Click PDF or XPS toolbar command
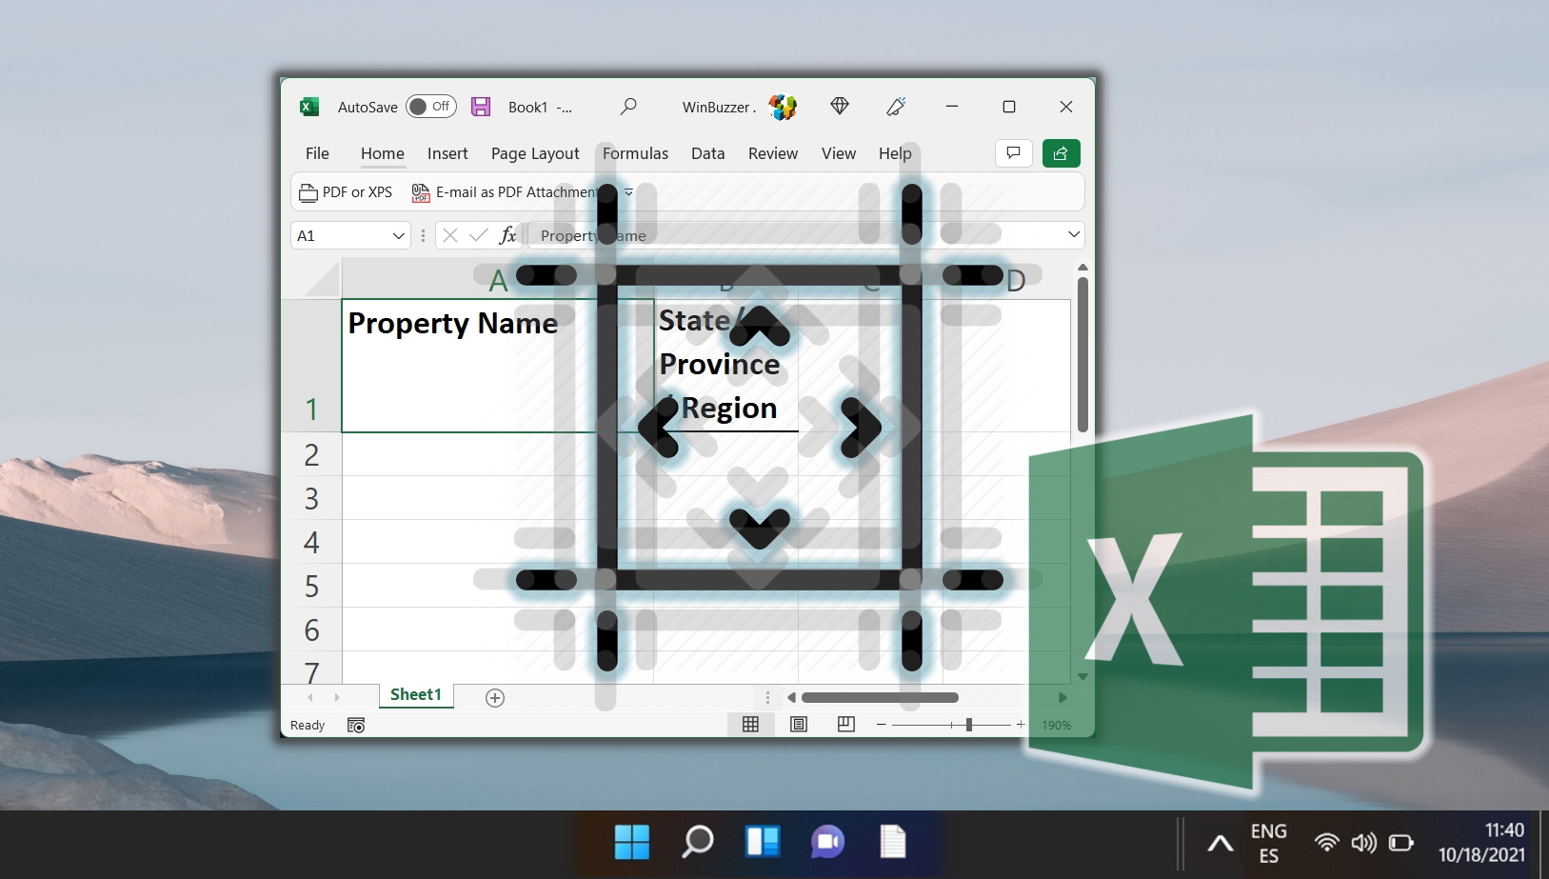 (x=346, y=192)
